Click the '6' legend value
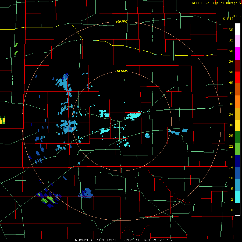 (232, 188)
